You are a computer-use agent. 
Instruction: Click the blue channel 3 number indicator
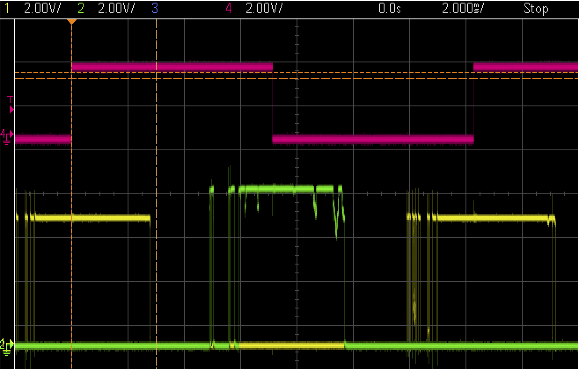pos(154,8)
